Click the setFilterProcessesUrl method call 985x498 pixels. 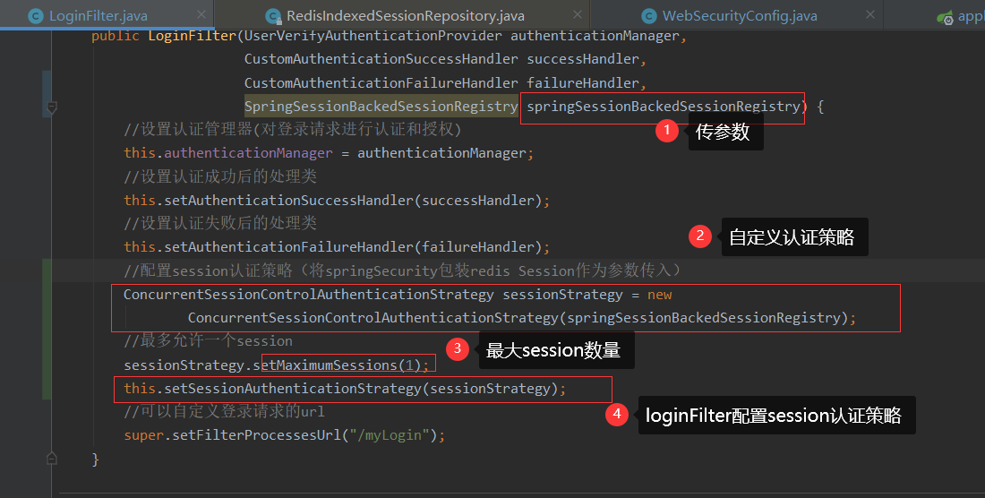256,435
